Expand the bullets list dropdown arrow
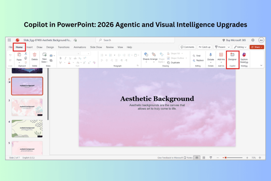The width and height of the screenshot is (271, 181). [x=106, y=55]
